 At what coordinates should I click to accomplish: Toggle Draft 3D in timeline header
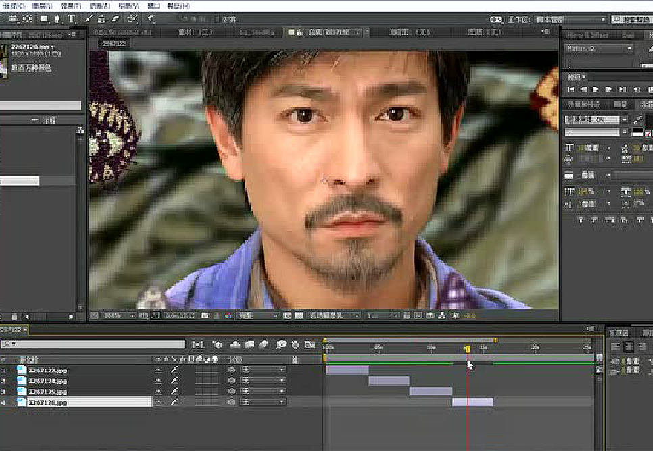[x=217, y=344]
